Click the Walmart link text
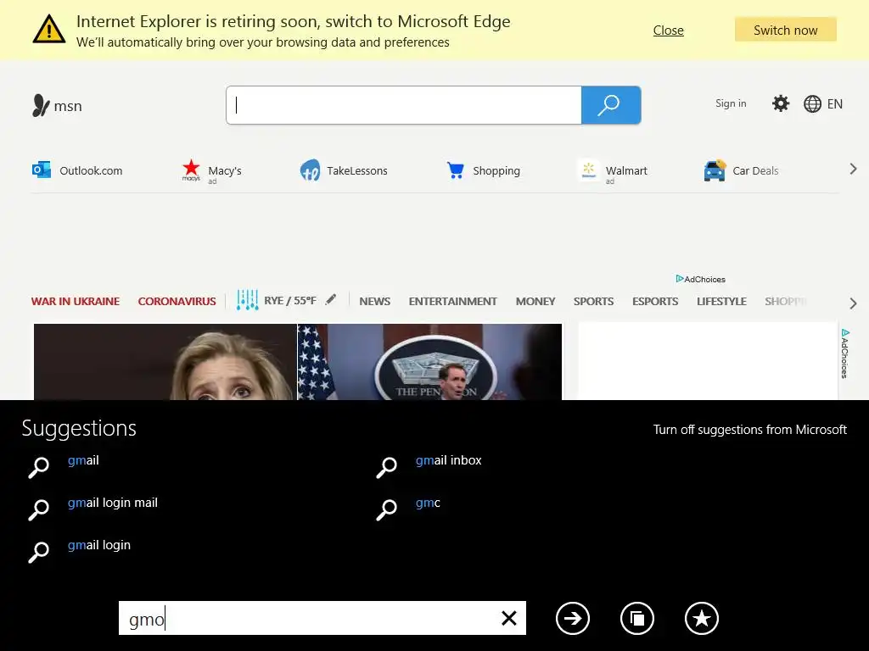The width and height of the screenshot is (869, 651). coord(626,170)
